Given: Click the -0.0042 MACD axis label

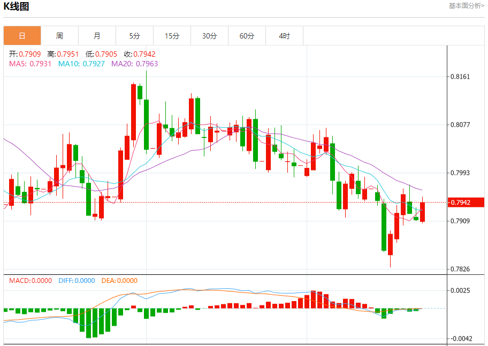Looking at the screenshot, I should pos(461,339).
